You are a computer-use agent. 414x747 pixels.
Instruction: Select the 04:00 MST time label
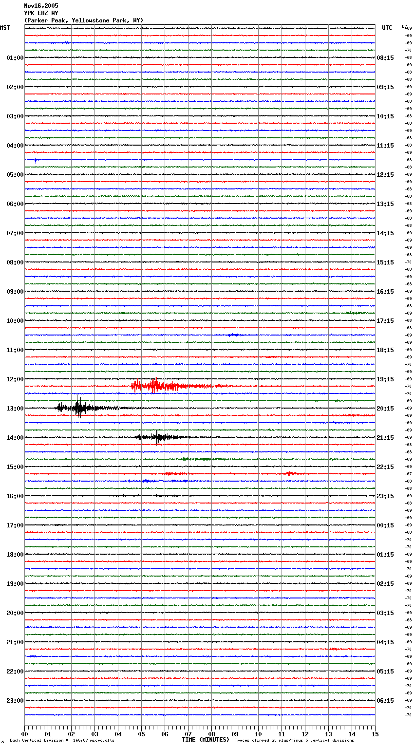15,146
